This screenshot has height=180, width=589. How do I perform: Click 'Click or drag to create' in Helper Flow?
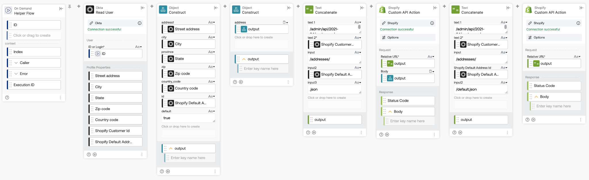pyautogui.click(x=34, y=36)
